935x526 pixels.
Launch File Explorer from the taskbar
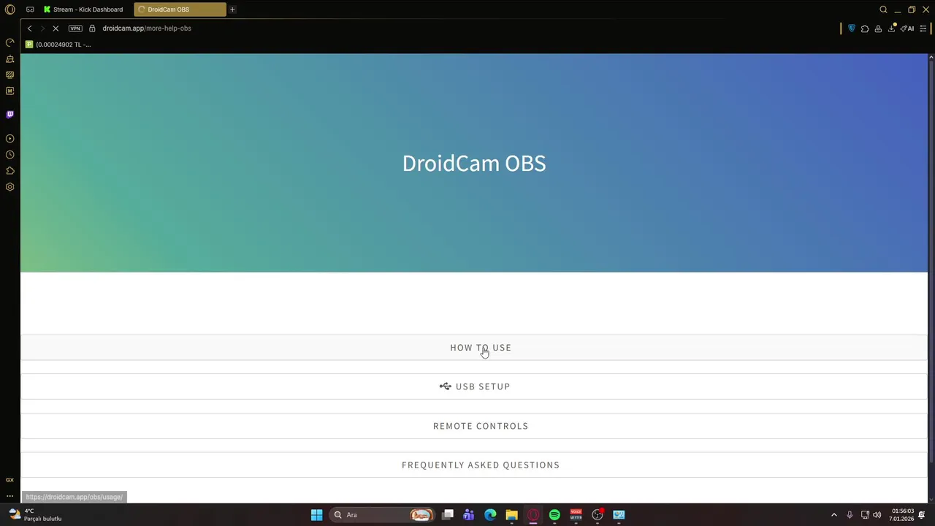[x=511, y=515]
